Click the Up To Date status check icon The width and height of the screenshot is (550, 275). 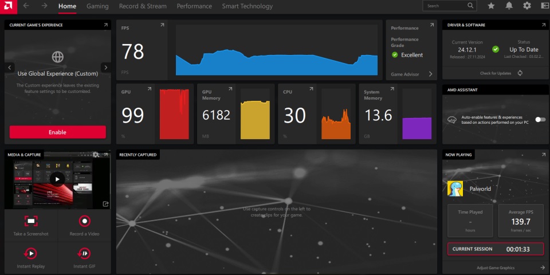click(496, 49)
